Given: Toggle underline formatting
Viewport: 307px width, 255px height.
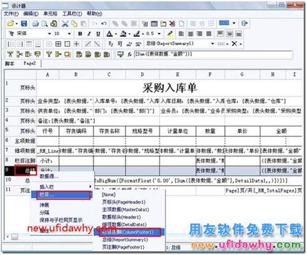Looking at the screenshot, I should pyautogui.click(x=98, y=34).
